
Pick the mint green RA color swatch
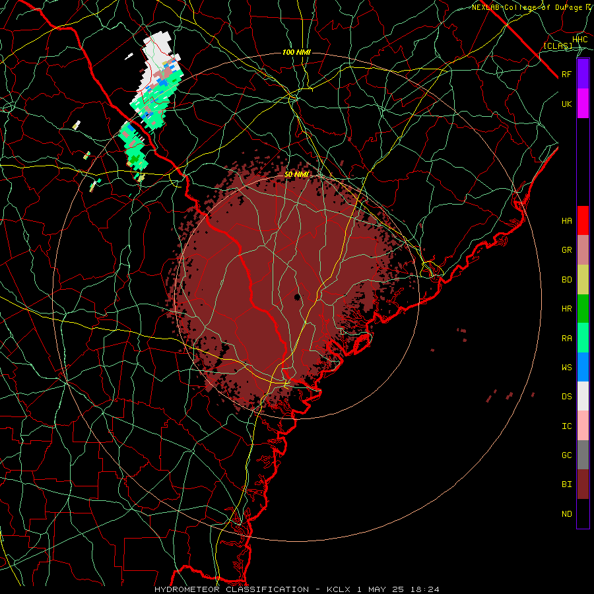pyautogui.click(x=583, y=338)
